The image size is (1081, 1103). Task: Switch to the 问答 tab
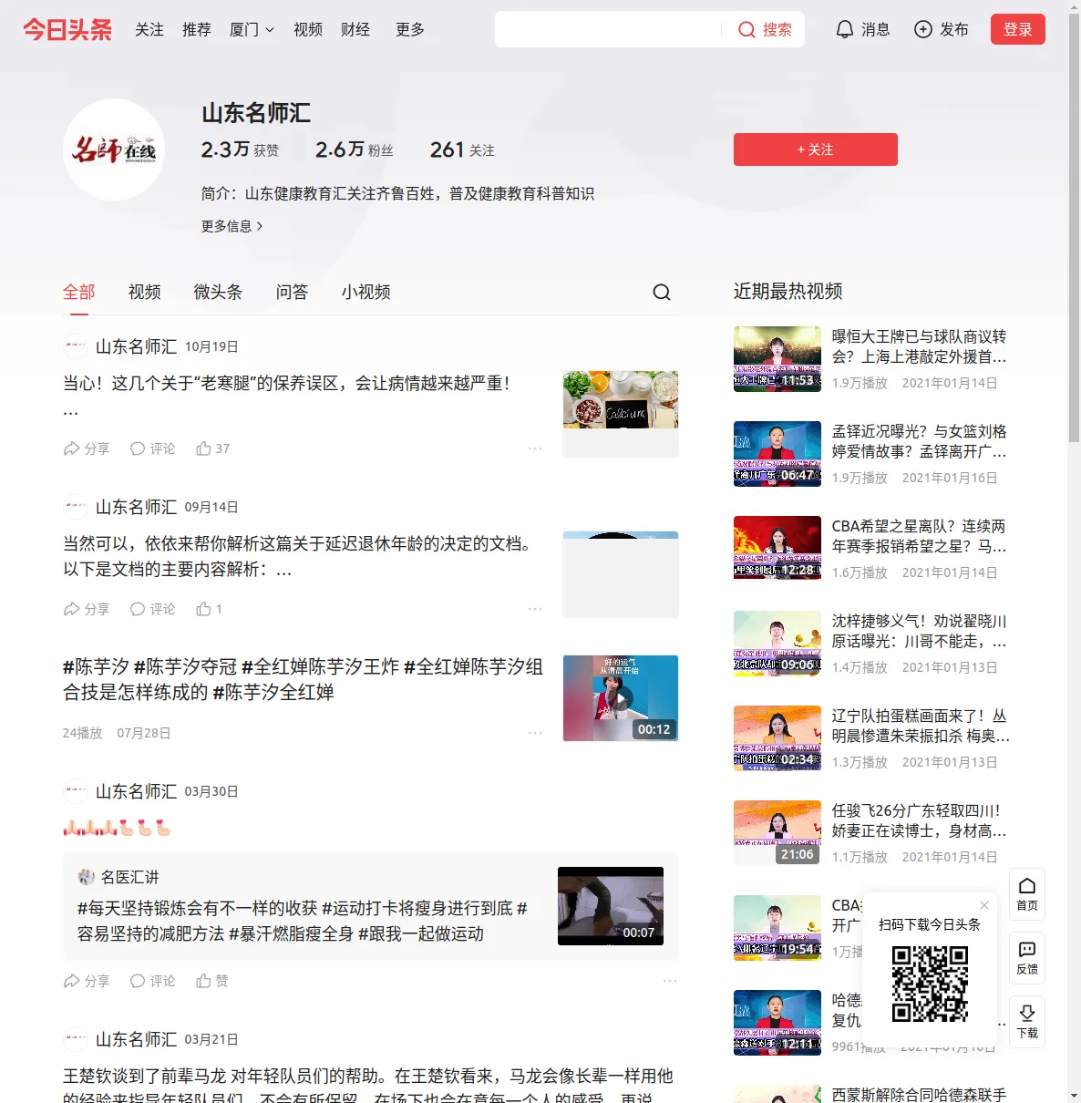pos(293,292)
